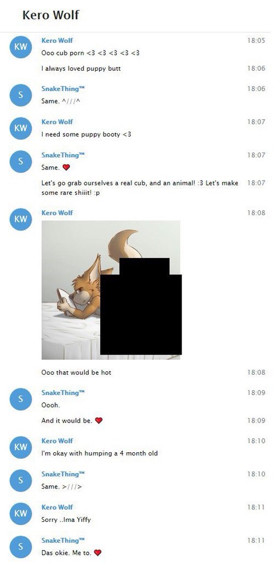The width and height of the screenshot is (273, 562).
Task: Click the KW avatar beside the 18:05 message
Action: coord(20,47)
